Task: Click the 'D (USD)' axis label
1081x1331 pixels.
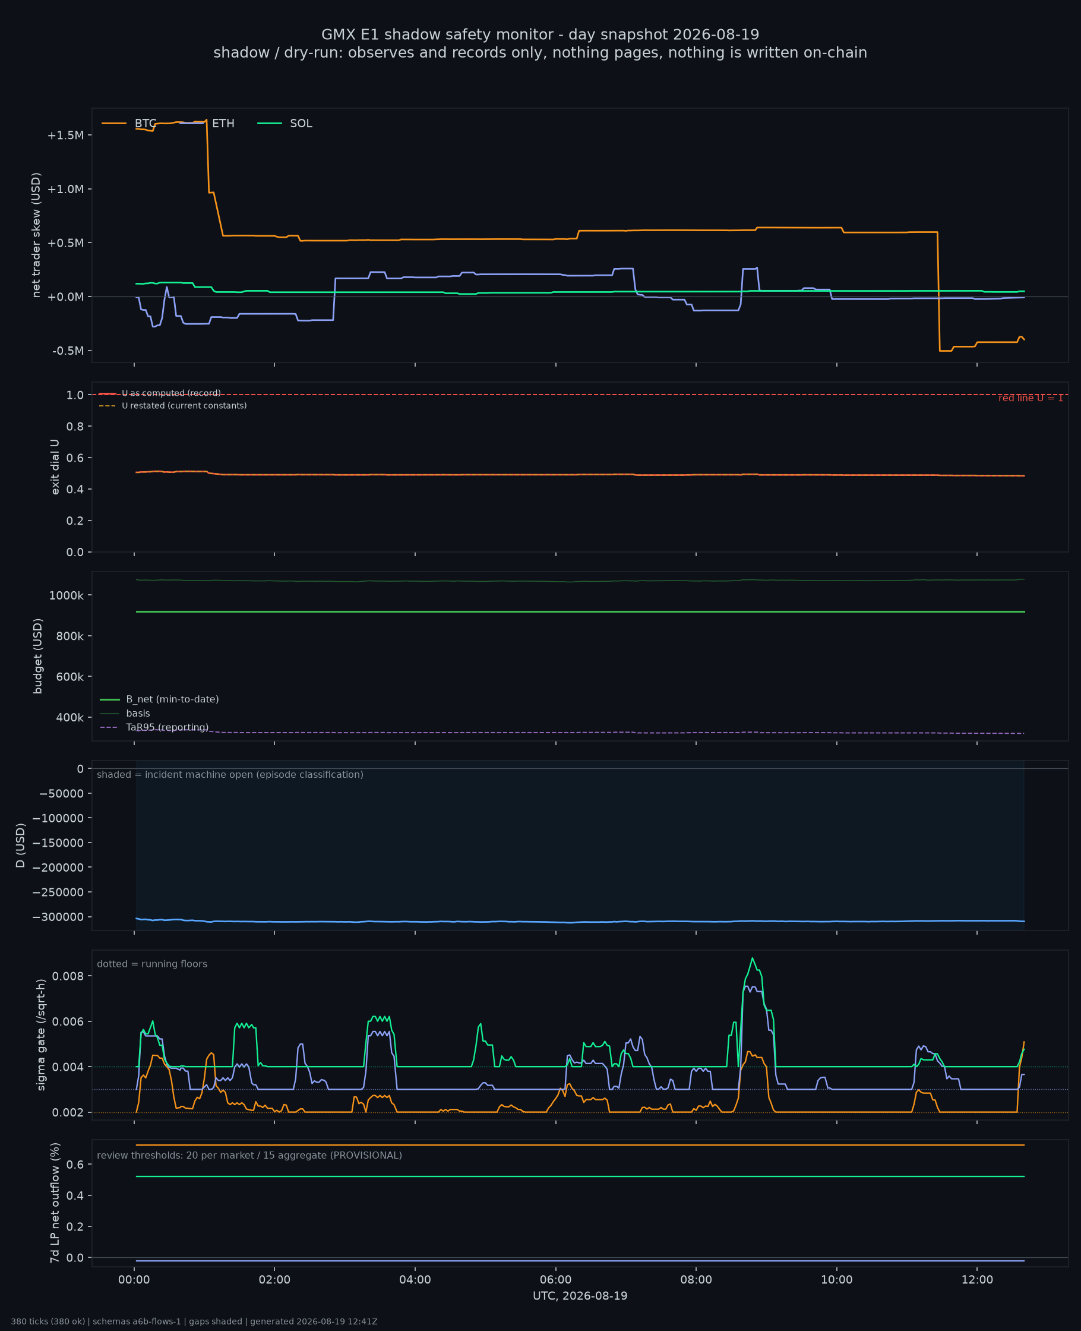Action: 21,845
